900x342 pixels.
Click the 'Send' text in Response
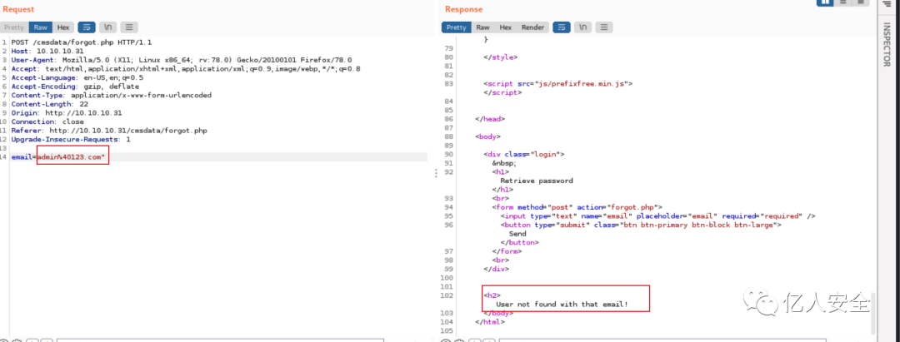click(x=517, y=235)
